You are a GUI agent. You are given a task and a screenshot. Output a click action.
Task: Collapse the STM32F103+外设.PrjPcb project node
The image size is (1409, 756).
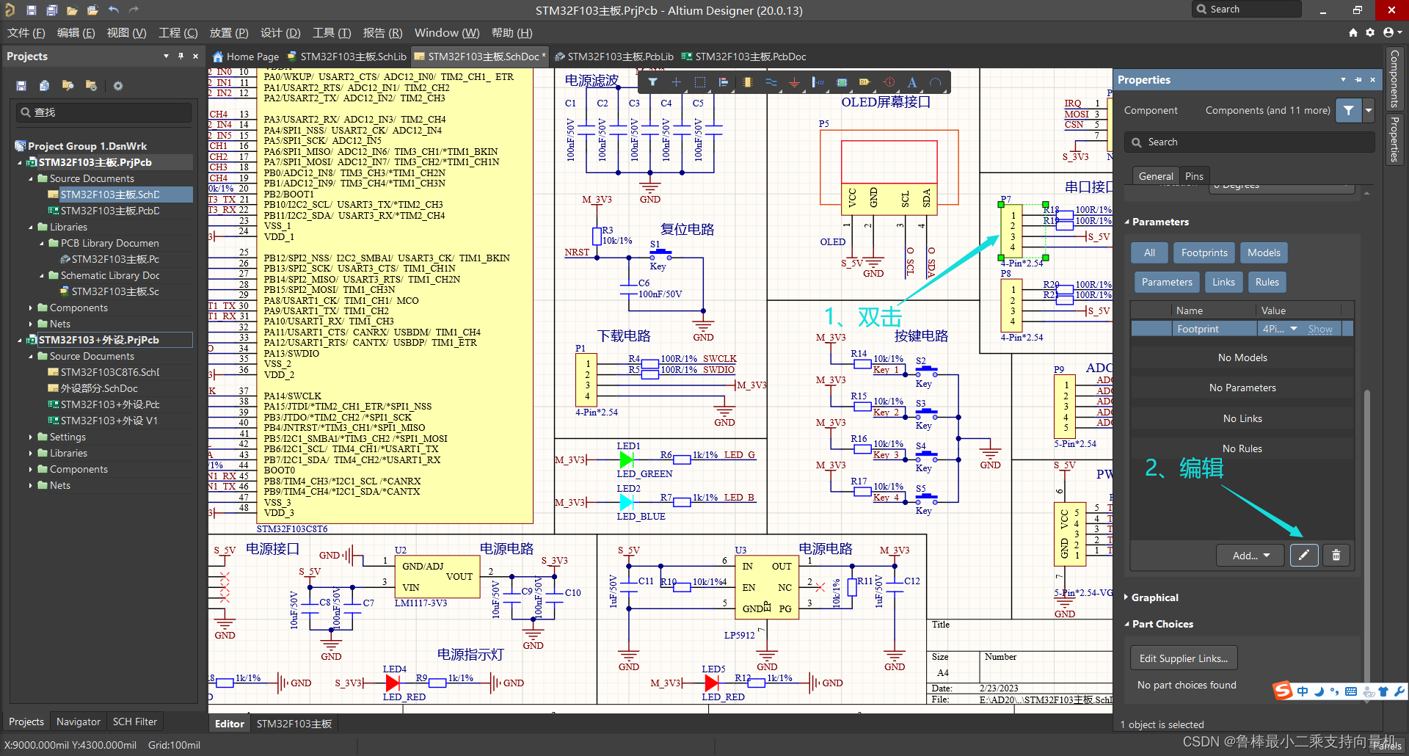coord(21,340)
